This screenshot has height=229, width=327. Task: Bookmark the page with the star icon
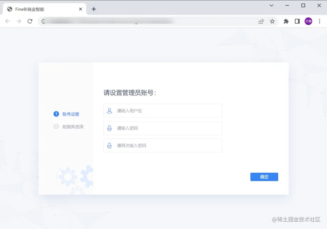pos(272,21)
